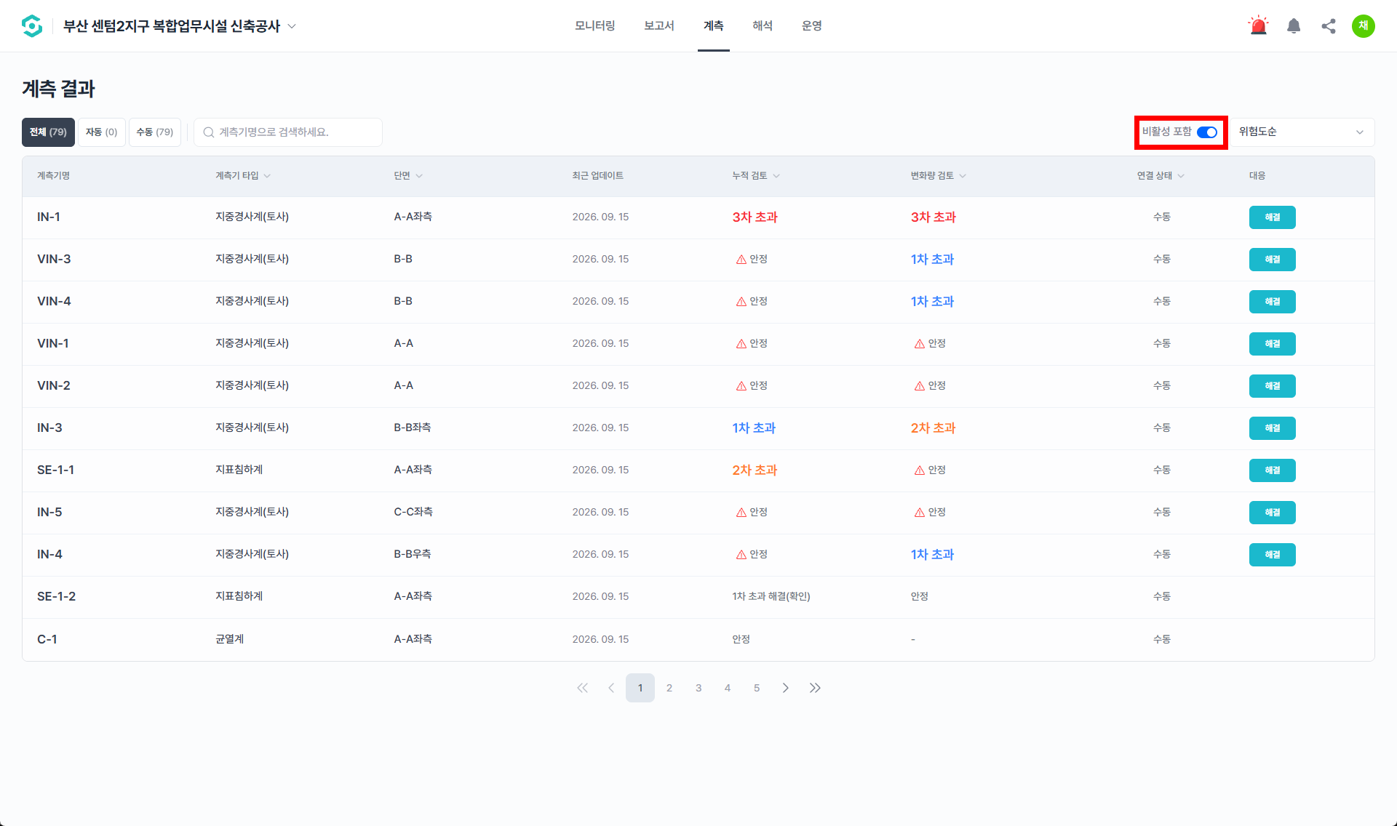Click 2차 초과 in SE-1-1 row
Image resolution: width=1397 pixels, height=826 pixels.
pos(755,470)
